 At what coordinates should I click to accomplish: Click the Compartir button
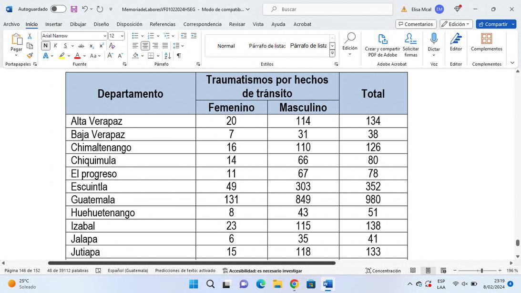click(x=493, y=24)
